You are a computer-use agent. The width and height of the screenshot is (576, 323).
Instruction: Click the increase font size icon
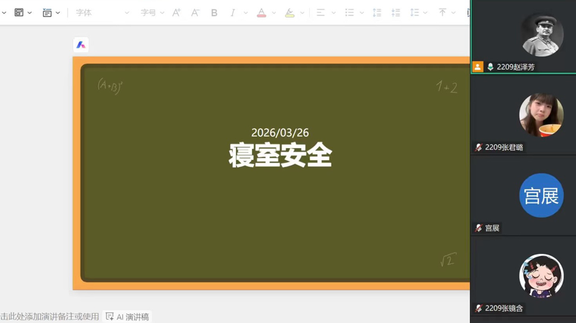(176, 13)
